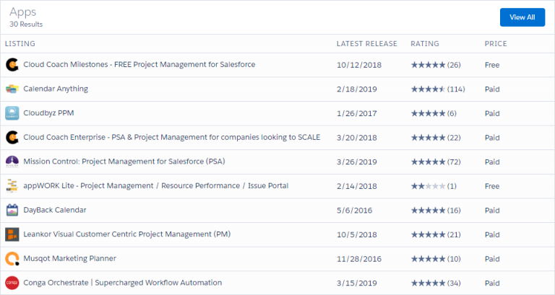Click the Cloudbyz PPM app icon
555x295 pixels.
[x=12, y=113]
